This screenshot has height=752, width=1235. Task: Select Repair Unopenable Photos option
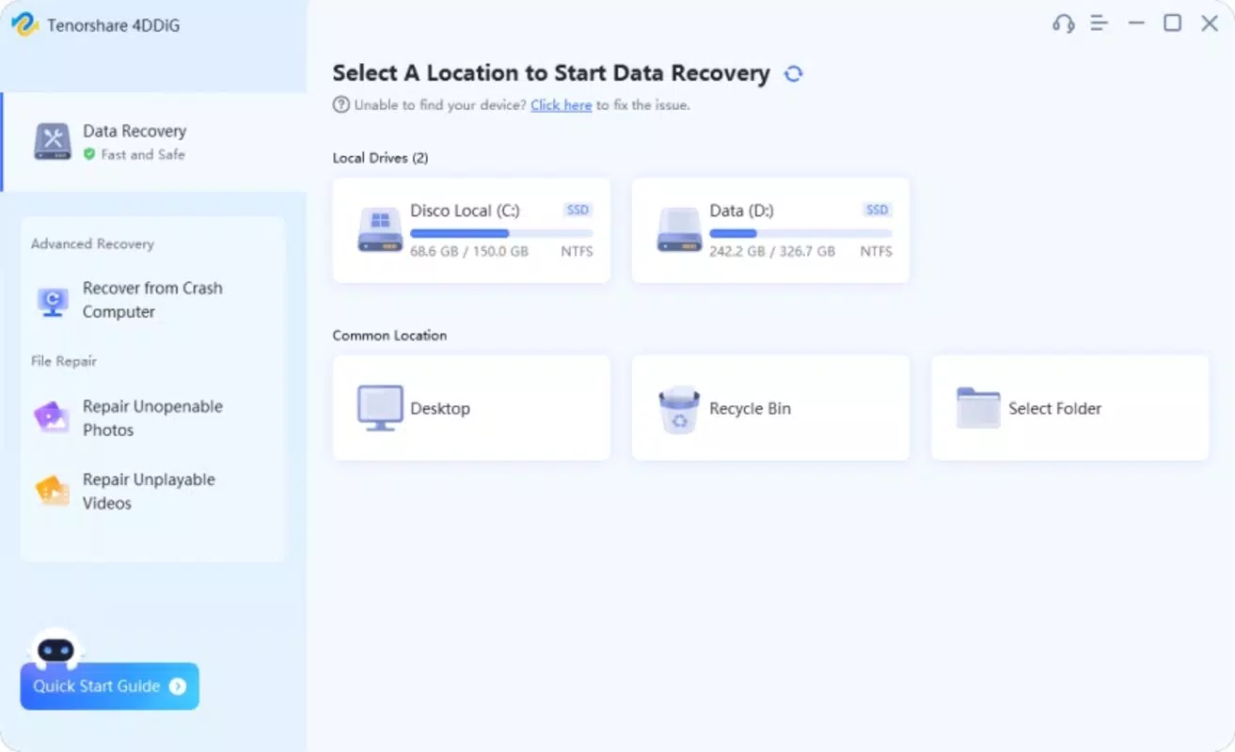pyautogui.click(x=151, y=418)
